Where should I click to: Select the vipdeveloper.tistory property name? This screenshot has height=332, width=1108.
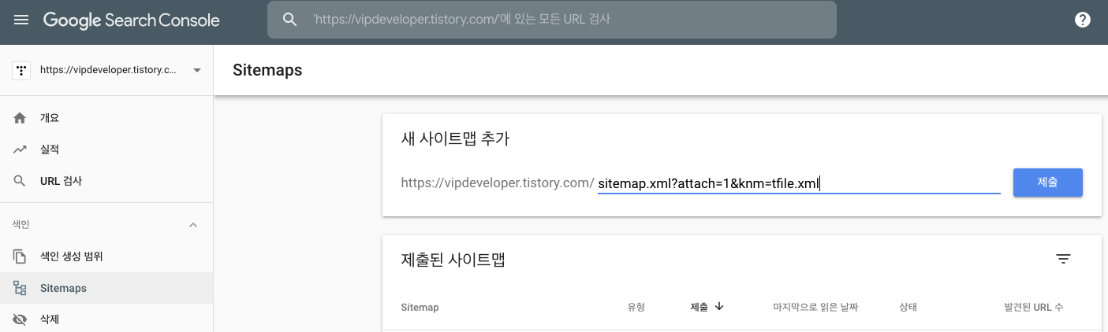click(108, 70)
